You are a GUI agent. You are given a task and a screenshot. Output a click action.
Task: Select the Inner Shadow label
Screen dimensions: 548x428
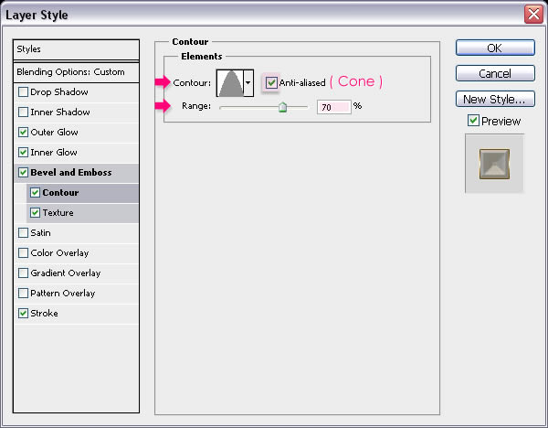(60, 112)
